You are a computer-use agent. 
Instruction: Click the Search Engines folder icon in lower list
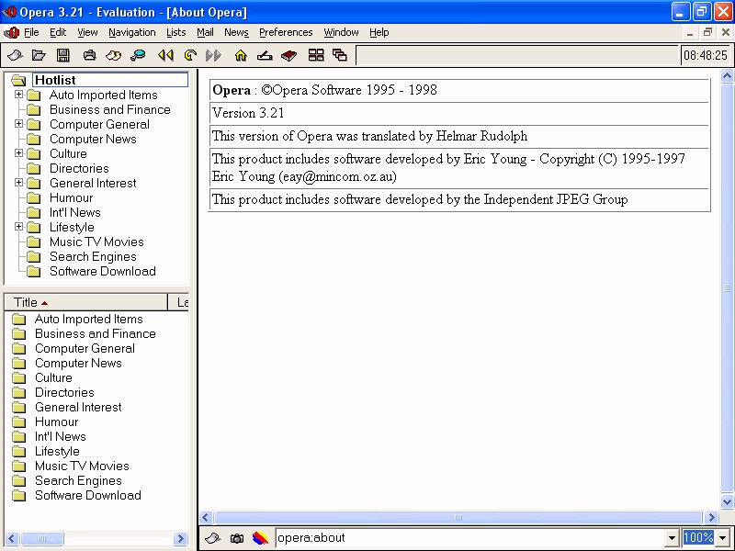pyautogui.click(x=18, y=480)
